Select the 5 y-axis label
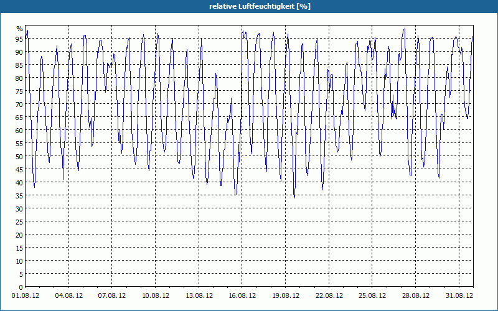498x311 pixels. pyautogui.click(x=21, y=274)
